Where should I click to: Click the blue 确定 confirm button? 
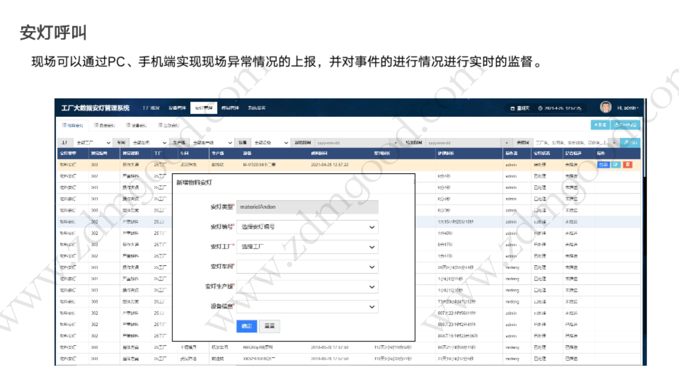[246, 326]
